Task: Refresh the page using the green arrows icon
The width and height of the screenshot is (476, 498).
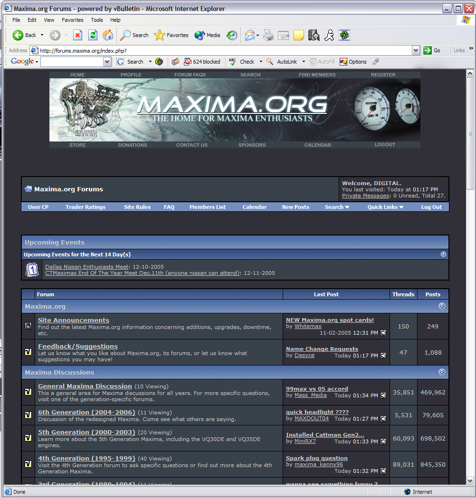Action: point(93,35)
